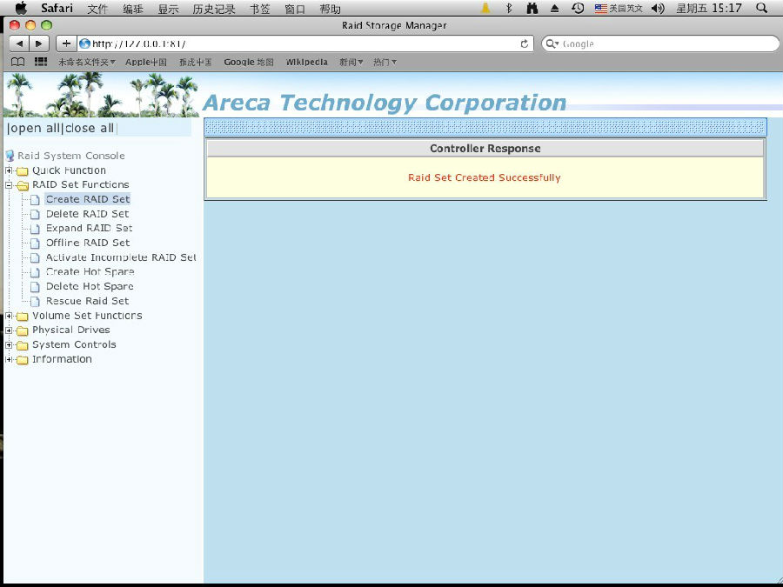Open Activate Incomplete RAID Set page
The height and width of the screenshot is (587, 783).
tap(121, 257)
